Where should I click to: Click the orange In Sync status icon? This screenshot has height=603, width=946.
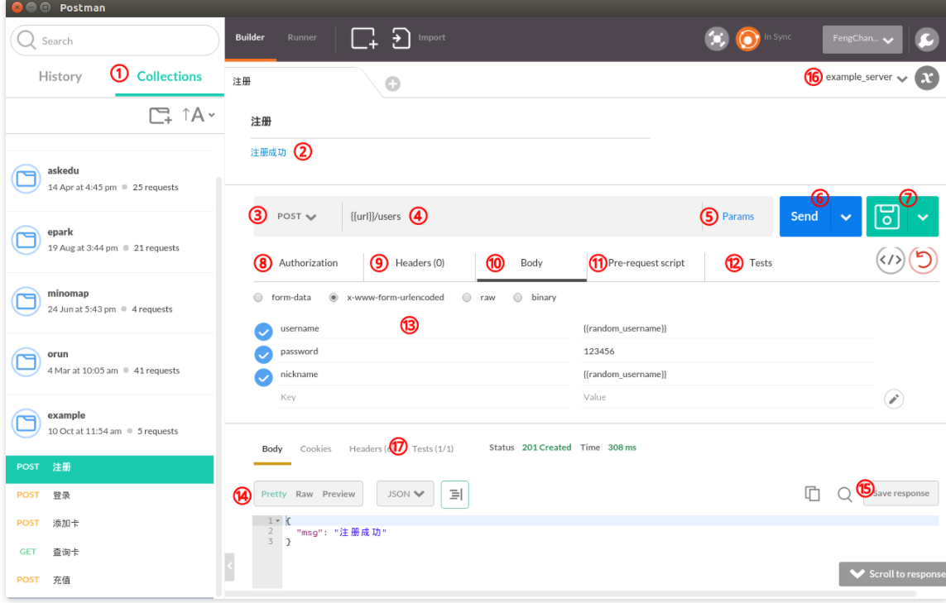click(x=747, y=39)
